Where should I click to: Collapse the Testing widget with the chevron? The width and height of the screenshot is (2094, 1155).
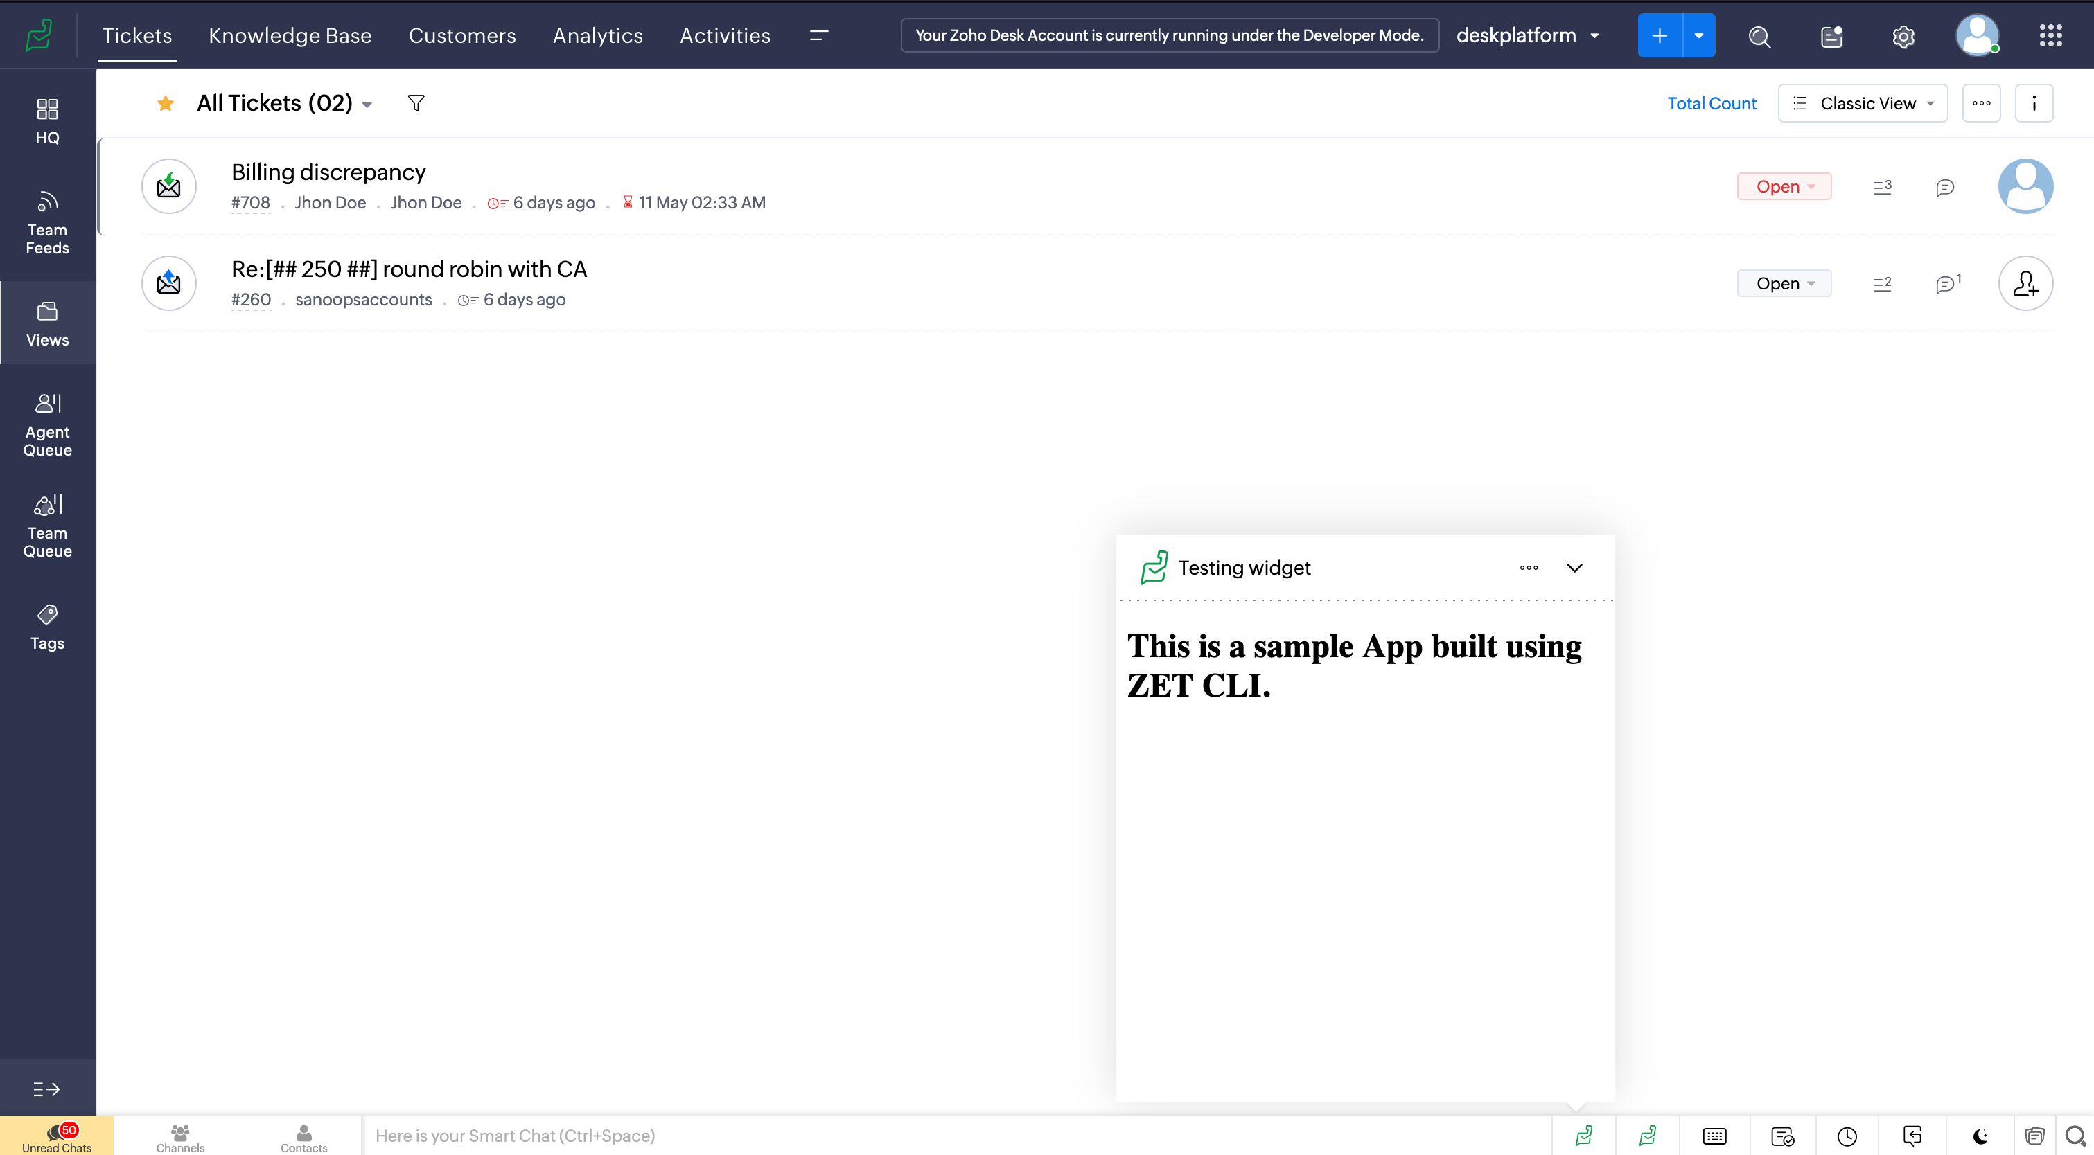[x=1574, y=568]
